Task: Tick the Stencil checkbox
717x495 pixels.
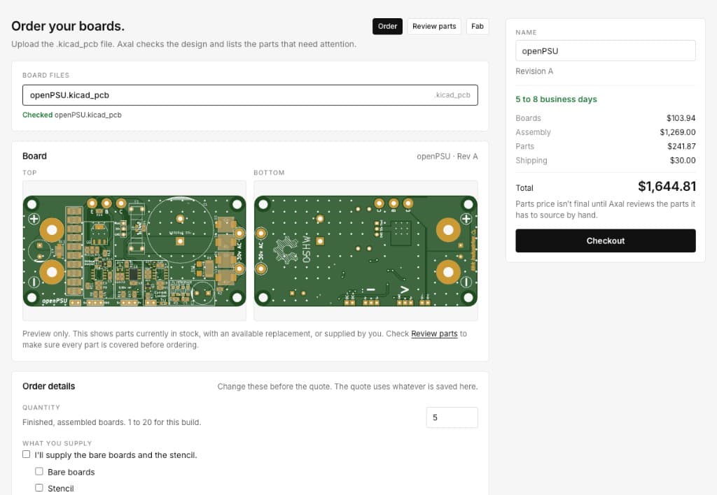Action: [39, 488]
